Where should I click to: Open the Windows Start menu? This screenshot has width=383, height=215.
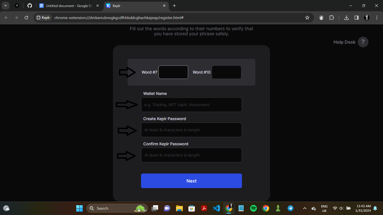[x=79, y=208]
